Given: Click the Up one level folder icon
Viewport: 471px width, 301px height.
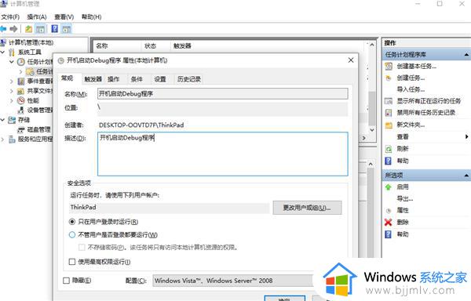Looking at the screenshot, I should click(x=28, y=29).
